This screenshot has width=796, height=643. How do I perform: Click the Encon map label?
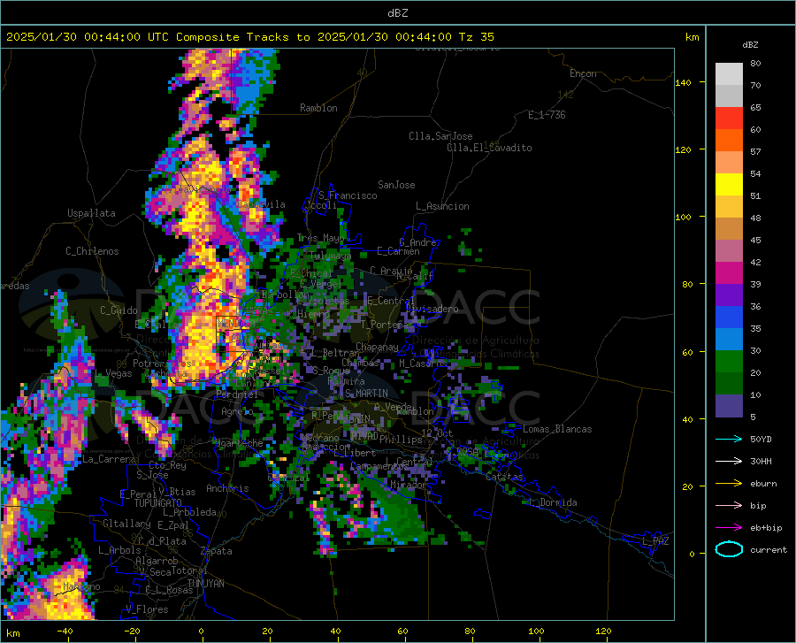click(x=583, y=73)
